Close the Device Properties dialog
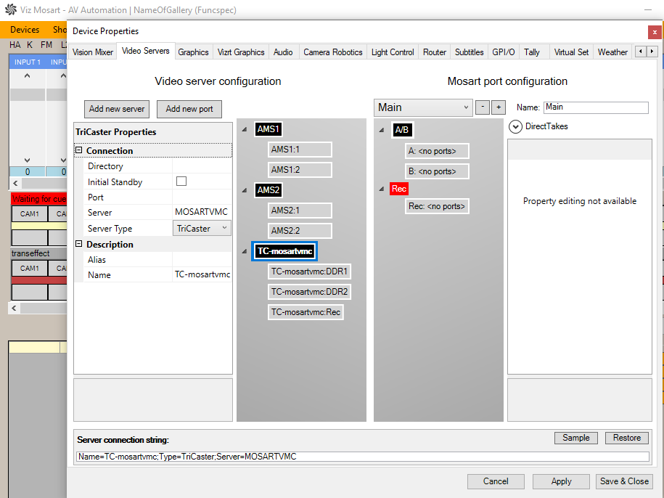Image resolution: width=664 pixels, height=498 pixels. (x=655, y=32)
